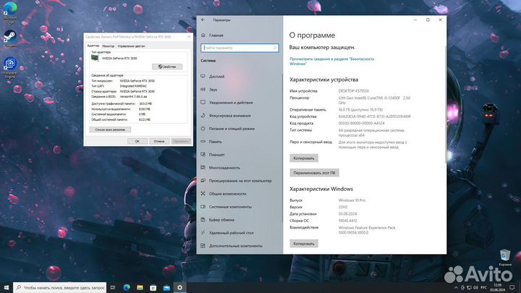521x293 pixels.
Task: Click the network icon in system tray
Action: (x=469, y=287)
